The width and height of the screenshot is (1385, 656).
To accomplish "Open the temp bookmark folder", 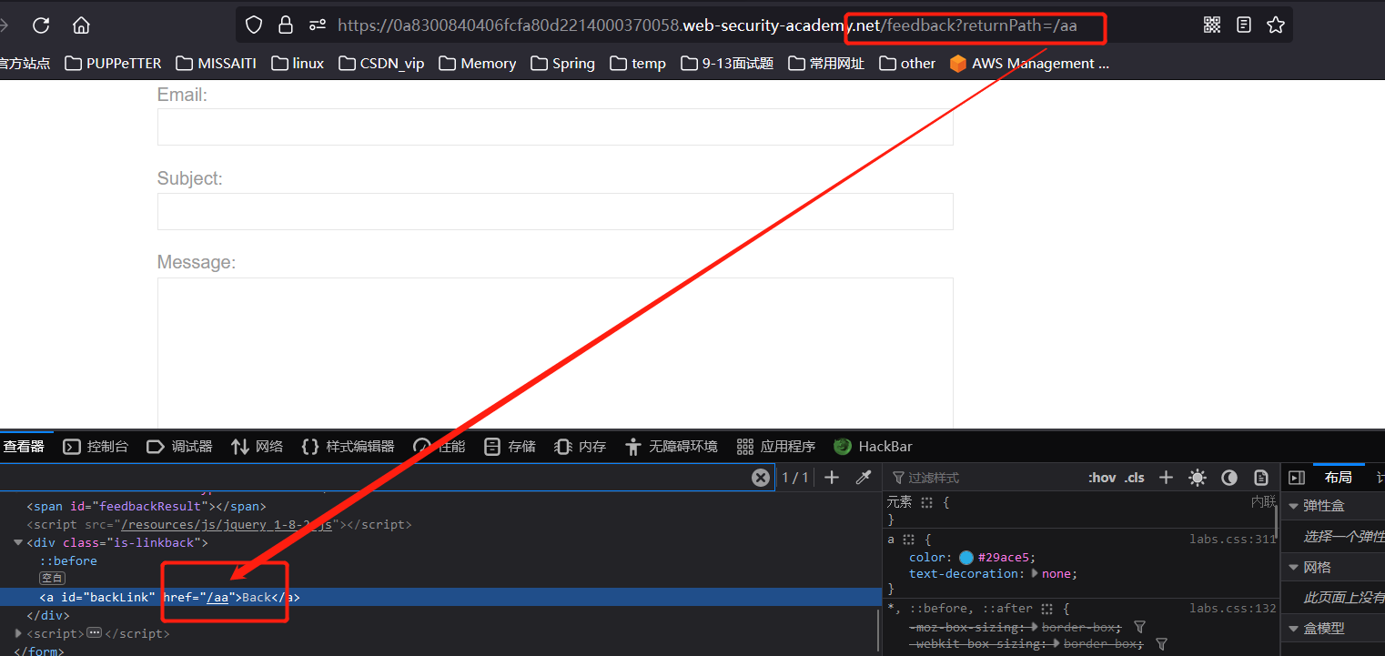I will [x=638, y=64].
